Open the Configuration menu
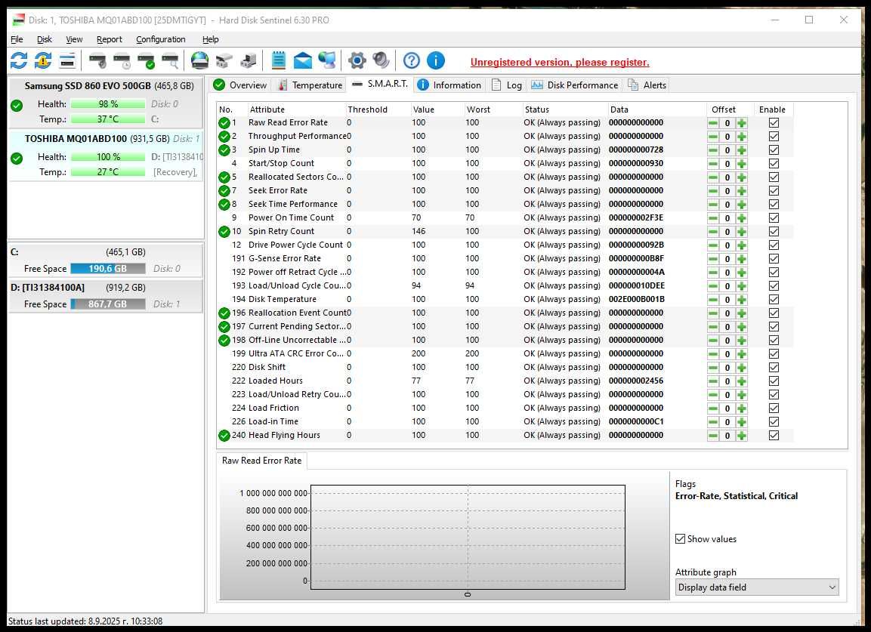The width and height of the screenshot is (871, 632). click(x=161, y=39)
